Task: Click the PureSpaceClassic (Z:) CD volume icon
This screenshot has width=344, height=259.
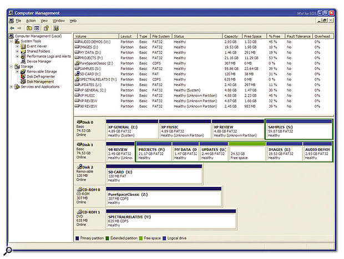Action: point(77,63)
